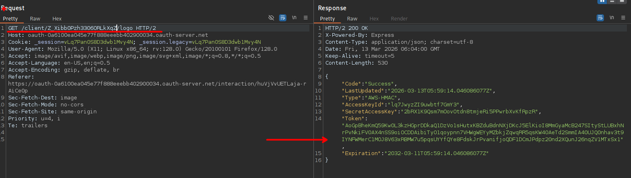Open the Raw tab in Response

point(352,18)
